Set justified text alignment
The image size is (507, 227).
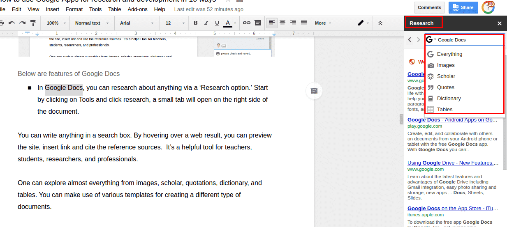click(304, 23)
